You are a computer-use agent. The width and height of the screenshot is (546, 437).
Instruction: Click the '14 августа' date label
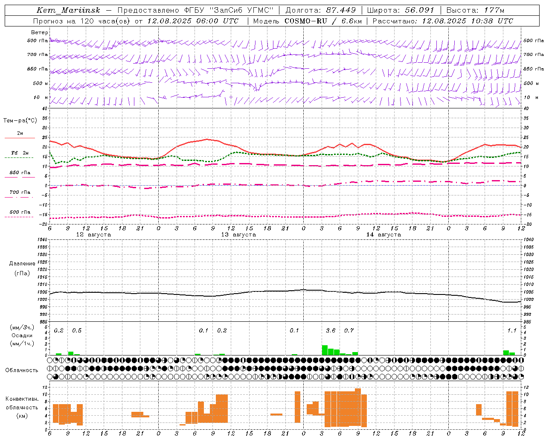pos(383,235)
